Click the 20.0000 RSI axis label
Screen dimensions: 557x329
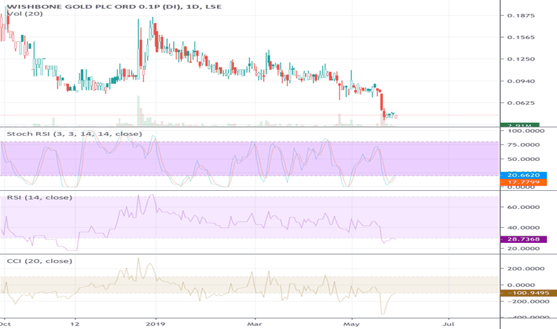click(524, 248)
